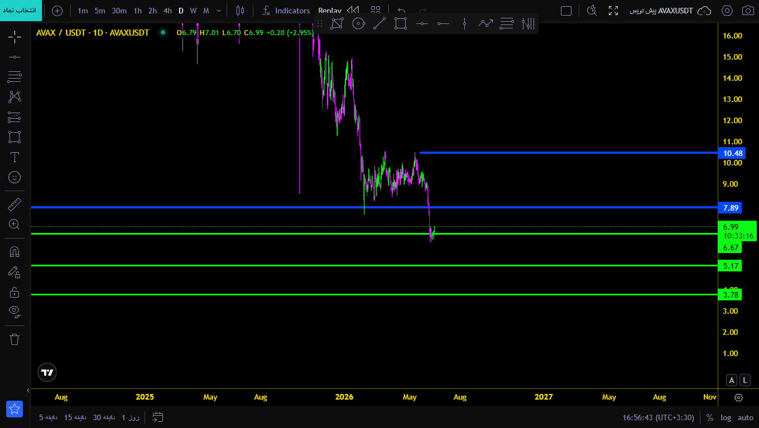This screenshot has width=759, height=428.
Task: Select the crosshair cursor tool
Action: coord(15,37)
